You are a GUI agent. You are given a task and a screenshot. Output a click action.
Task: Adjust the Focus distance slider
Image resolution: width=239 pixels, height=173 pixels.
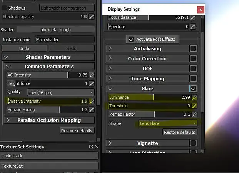(x=149, y=18)
